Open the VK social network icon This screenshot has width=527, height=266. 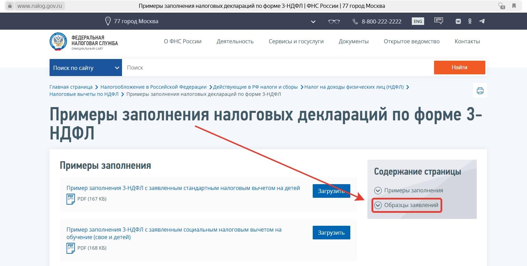pyautogui.click(x=458, y=21)
